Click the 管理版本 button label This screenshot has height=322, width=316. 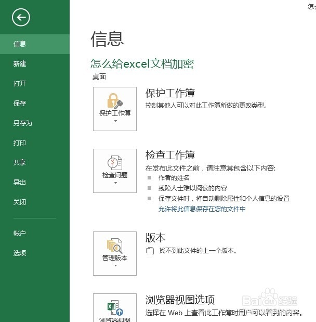tap(115, 258)
